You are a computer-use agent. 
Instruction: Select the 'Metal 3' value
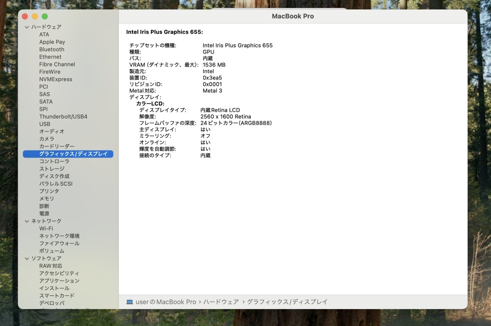[x=212, y=91]
